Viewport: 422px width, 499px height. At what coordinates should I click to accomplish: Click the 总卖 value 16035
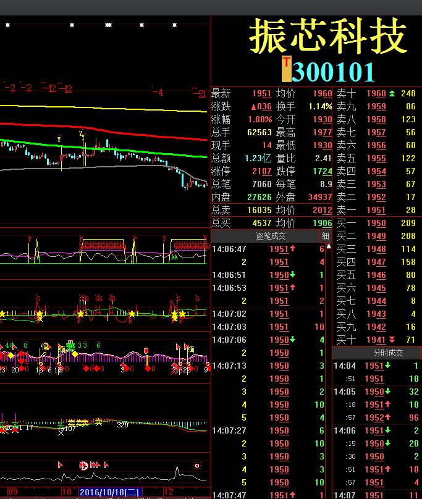[x=260, y=211]
